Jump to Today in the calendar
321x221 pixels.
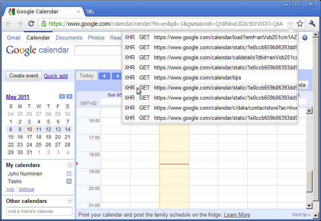[x=86, y=76]
